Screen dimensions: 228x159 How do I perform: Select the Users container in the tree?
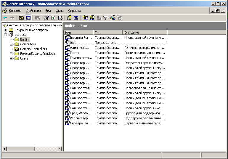click(x=24, y=58)
